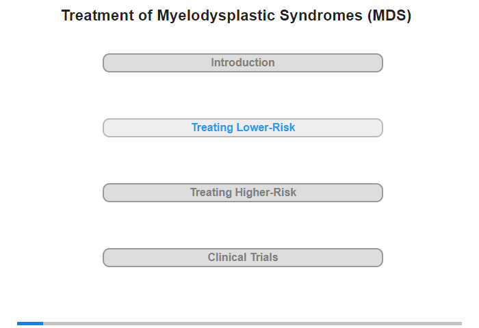Screen dimensions: 479x328
Task: Click the end of the blue progress segment
Action: click(x=42, y=323)
